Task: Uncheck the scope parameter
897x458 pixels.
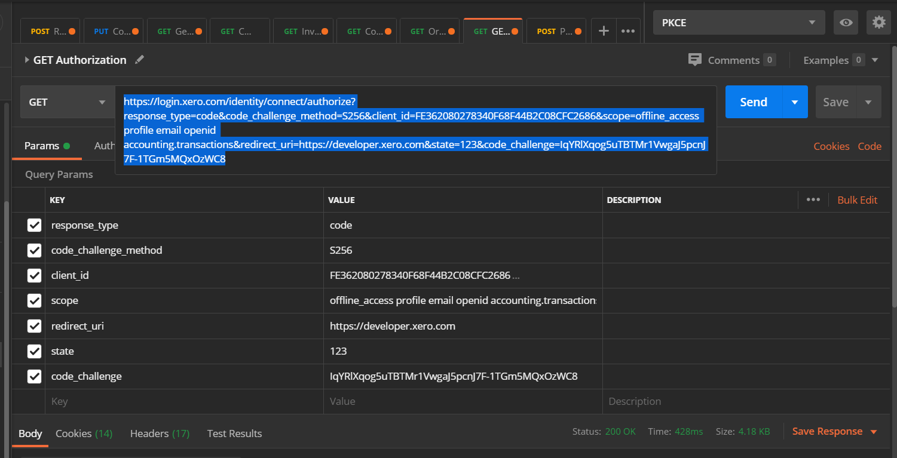Action: 34,300
